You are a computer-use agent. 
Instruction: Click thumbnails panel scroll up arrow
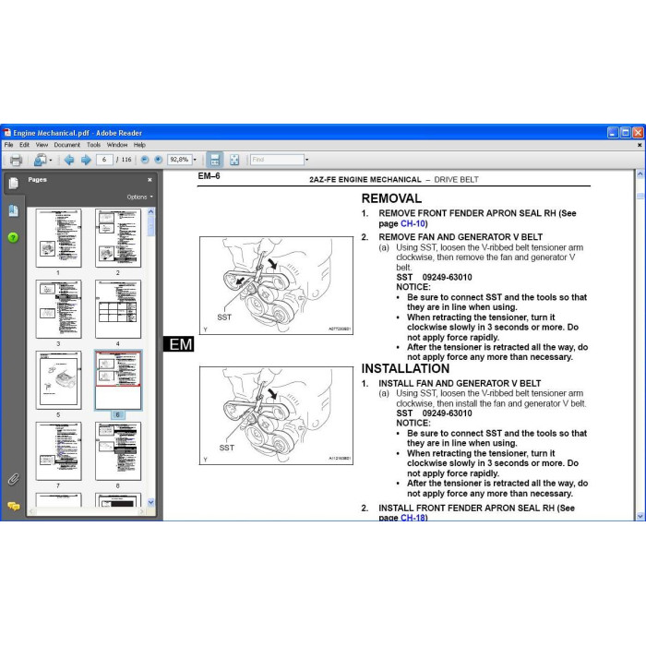click(x=150, y=211)
